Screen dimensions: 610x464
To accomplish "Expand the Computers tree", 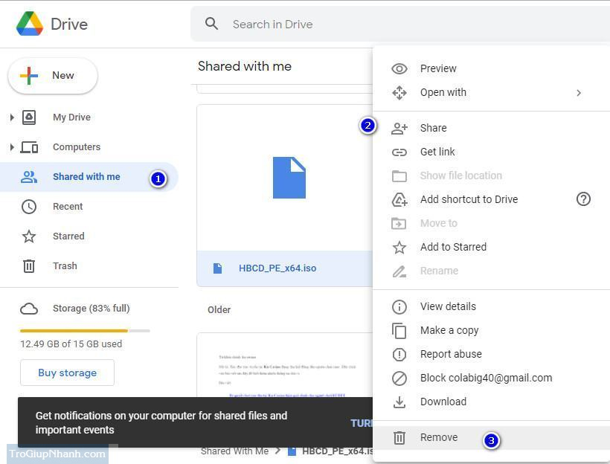I will pyautogui.click(x=11, y=147).
